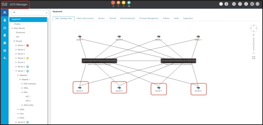Screen dimensions: 263x125
Task: Collapse the Servers tree node
Action: pyautogui.click(x=14, y=41)
